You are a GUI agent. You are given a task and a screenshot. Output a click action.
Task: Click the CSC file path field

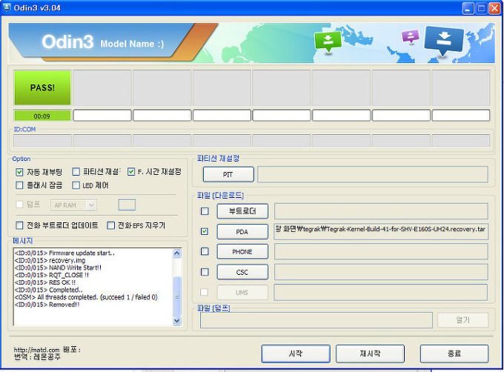click(381, 273)
